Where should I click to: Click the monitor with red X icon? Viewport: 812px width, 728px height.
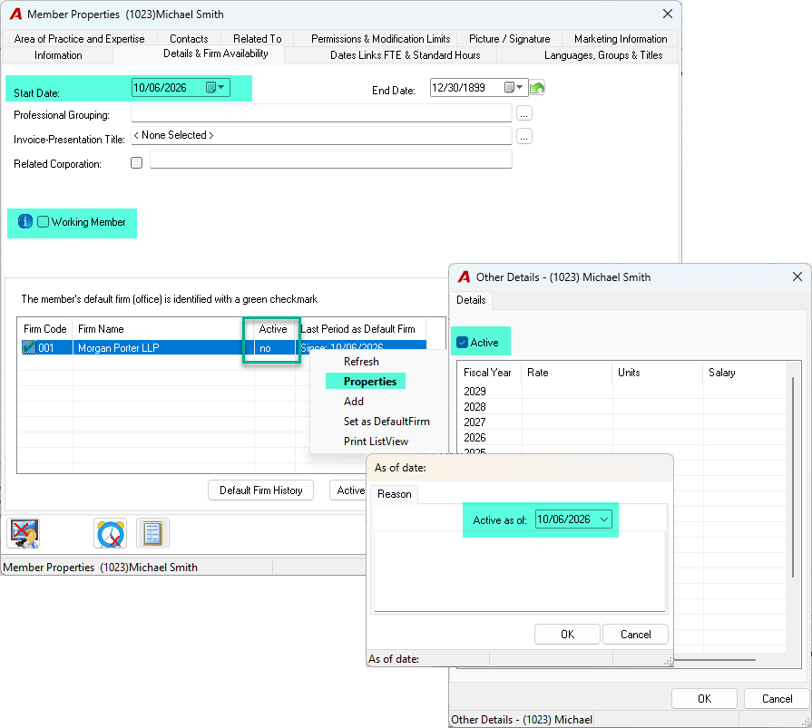24,533
